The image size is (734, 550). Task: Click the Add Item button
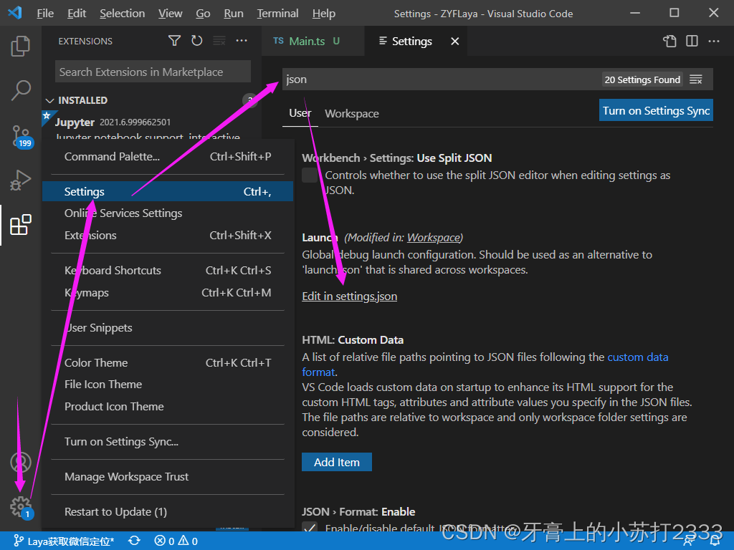coord(337,462)
